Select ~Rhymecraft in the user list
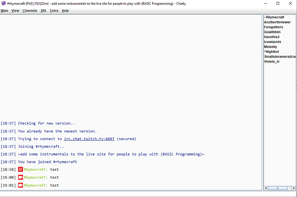The height and width of the screenshot is (197, 297). coord(274,17)
